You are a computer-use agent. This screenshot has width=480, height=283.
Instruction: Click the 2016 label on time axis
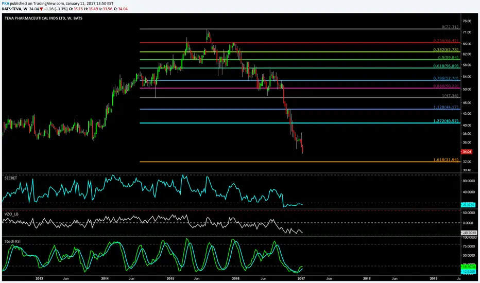[x=235, y=278]
